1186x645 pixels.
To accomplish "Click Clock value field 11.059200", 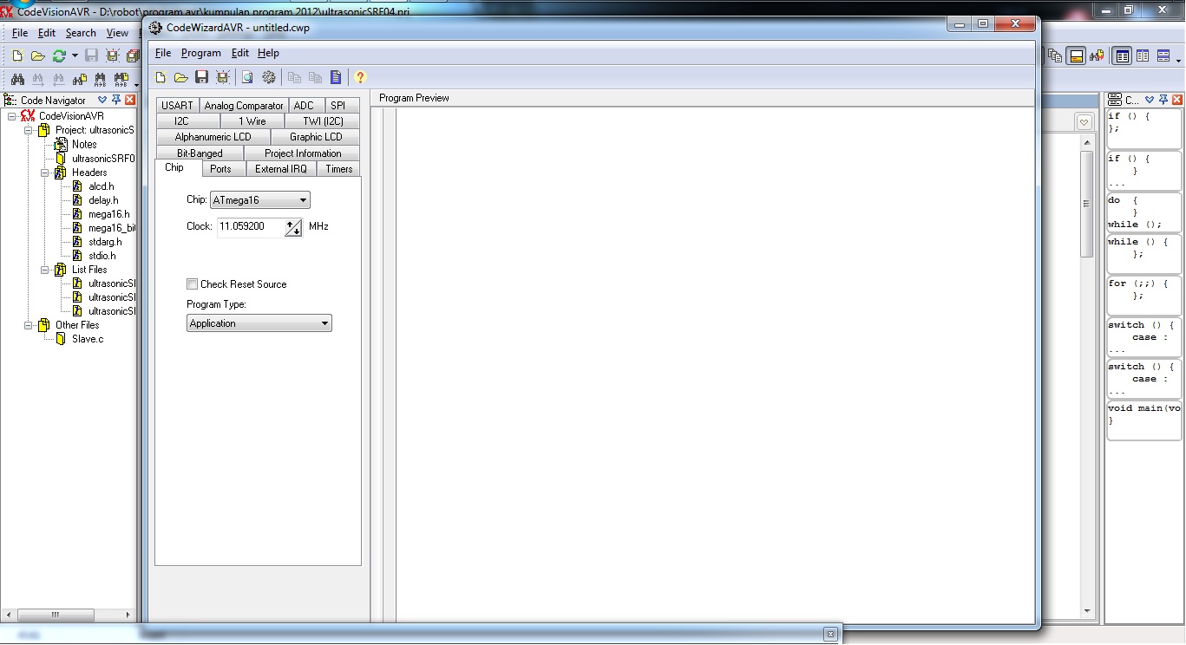I will [250, 227].
